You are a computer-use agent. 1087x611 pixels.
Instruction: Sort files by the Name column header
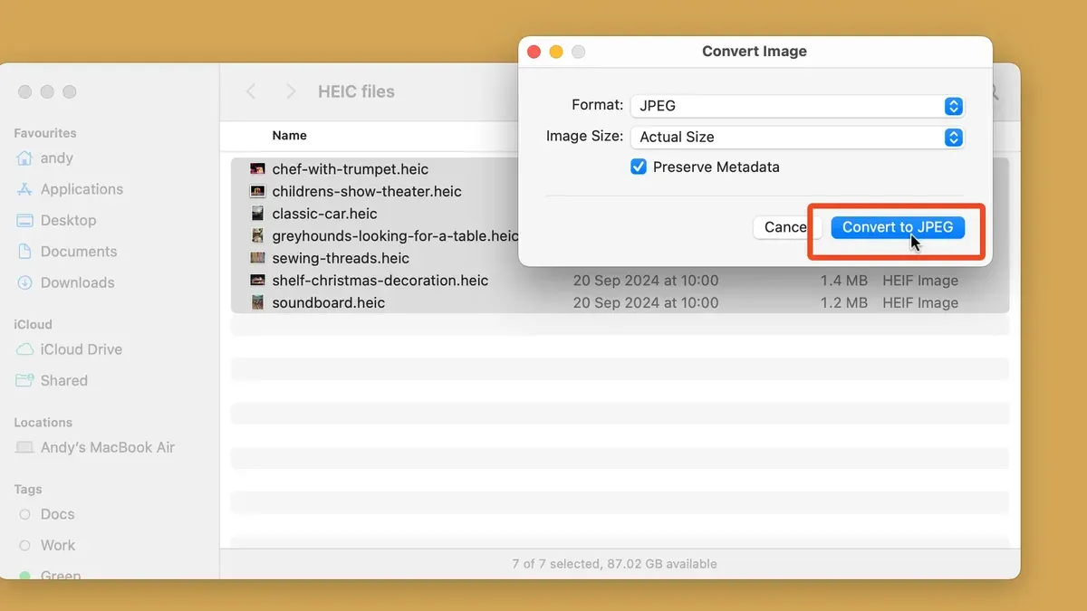point(289,136)
